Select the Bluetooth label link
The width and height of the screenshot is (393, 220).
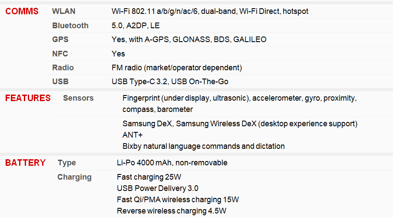[x=70, y=26]
